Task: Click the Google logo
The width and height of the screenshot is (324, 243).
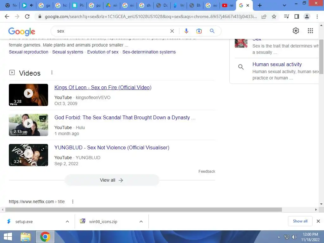Action: 22,31
